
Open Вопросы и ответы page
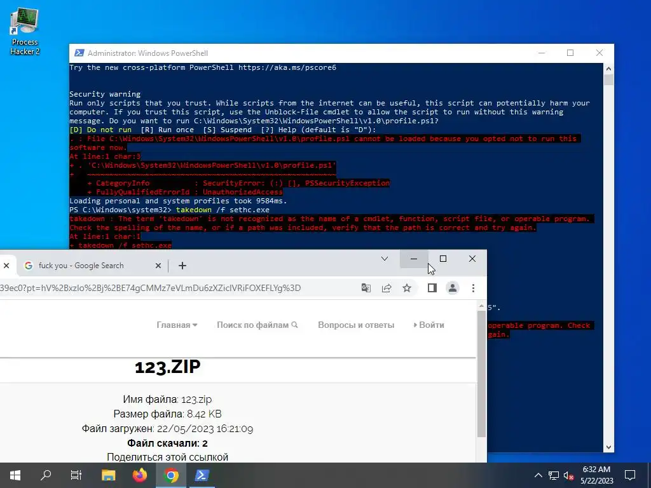click(x=356, y=325)
